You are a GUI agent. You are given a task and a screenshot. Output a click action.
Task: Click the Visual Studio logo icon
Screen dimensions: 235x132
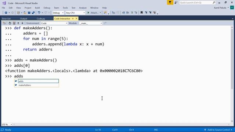pos(4,3)
